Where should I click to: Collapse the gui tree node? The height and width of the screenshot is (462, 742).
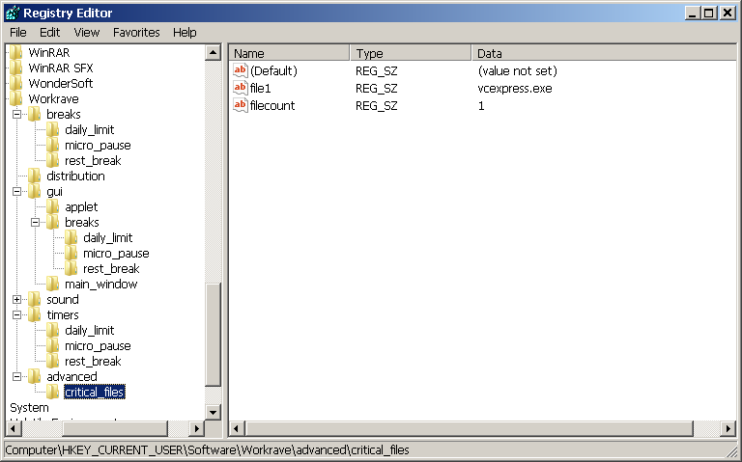point(16,191)
